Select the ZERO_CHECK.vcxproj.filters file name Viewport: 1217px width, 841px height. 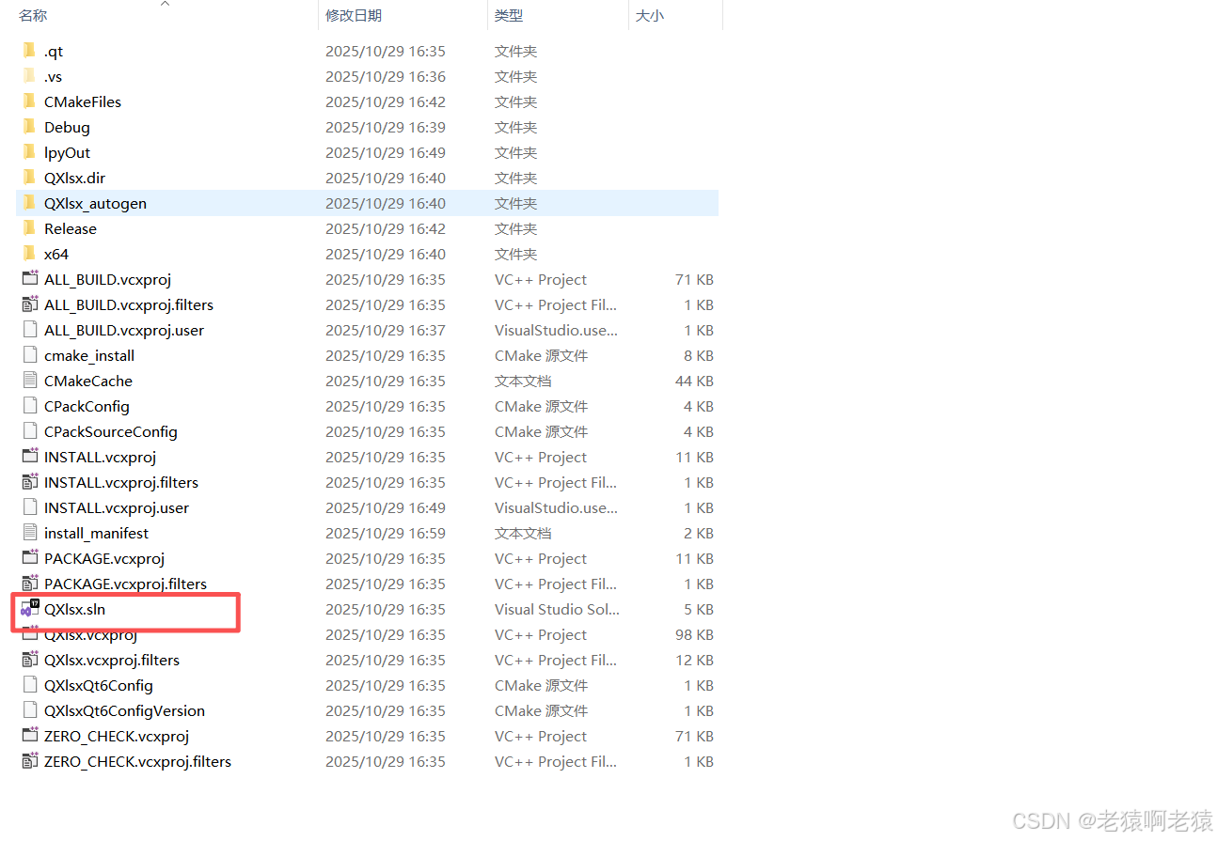(137, 761)
